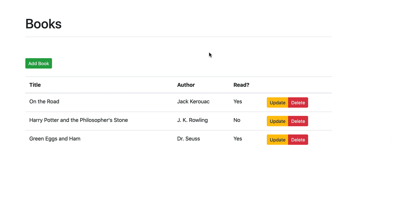Image resolution: width=411 pixels, height=199 pixels.
Task: Update Harry Potter and the Philosopher's Stone
Action: [277, 121]
